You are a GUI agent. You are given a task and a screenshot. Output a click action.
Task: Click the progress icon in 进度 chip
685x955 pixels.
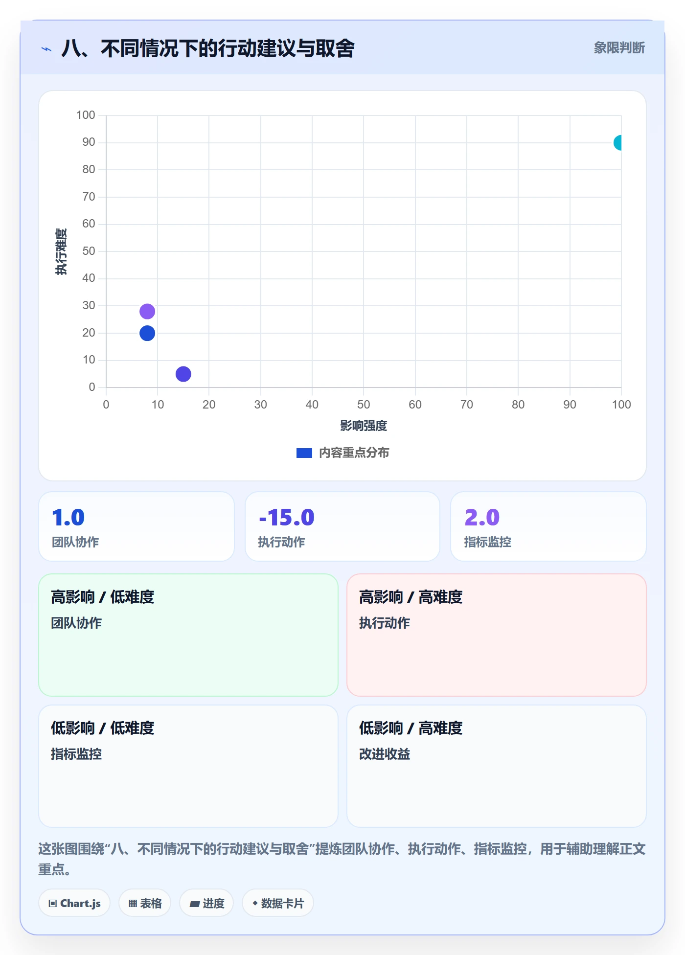pos(194,904)
